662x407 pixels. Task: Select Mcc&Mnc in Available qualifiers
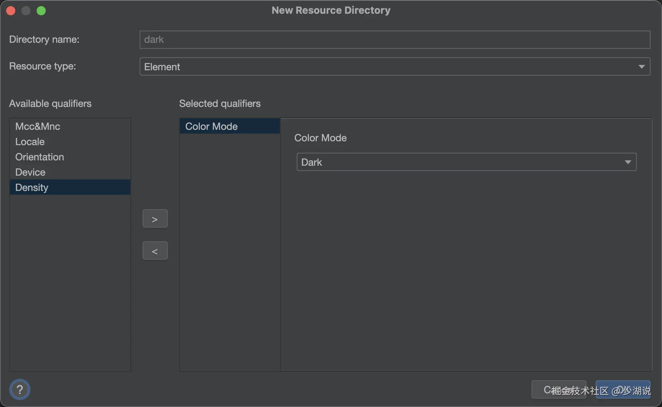[x=38, y=126]
